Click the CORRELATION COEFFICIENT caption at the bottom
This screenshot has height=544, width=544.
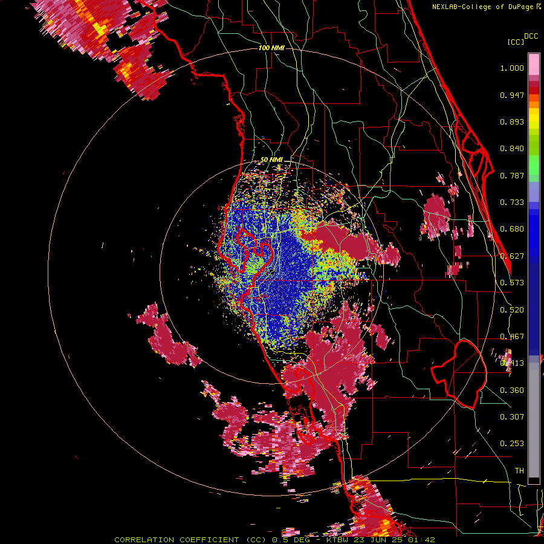pyautogui.click(x=274, y=540)
